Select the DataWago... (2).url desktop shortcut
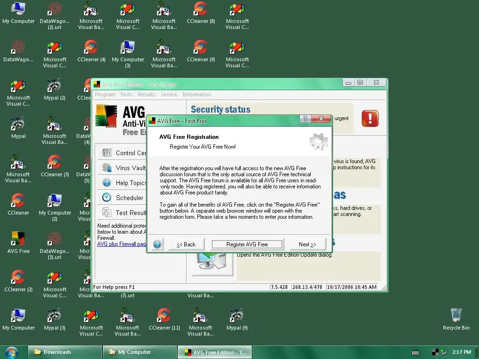The image size is (479, 359). click(54, 15)
